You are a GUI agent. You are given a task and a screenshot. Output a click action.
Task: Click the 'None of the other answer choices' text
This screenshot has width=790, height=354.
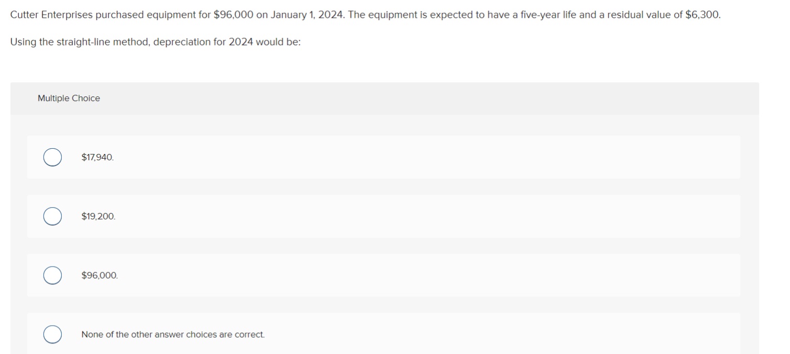tap(172, 334)
